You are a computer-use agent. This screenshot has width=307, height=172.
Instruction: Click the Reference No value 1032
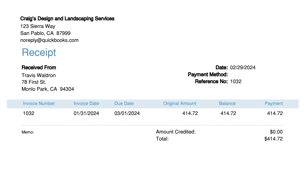[236, 81]
